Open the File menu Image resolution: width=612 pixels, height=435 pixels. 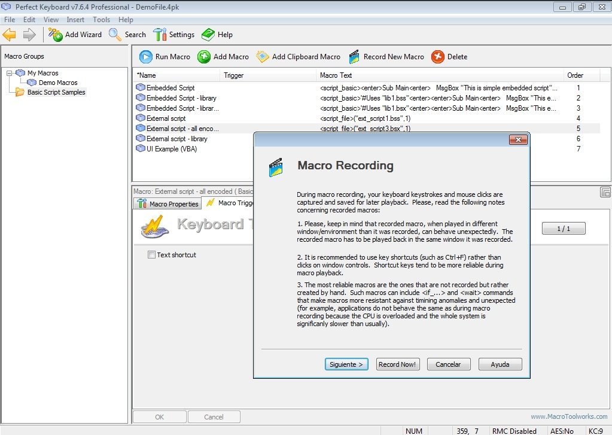pyautogui.click(x=10, y=20)
